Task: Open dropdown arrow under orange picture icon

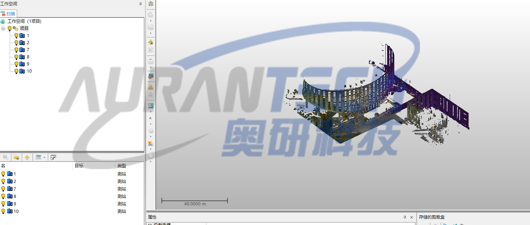Action: click(151, 149)
